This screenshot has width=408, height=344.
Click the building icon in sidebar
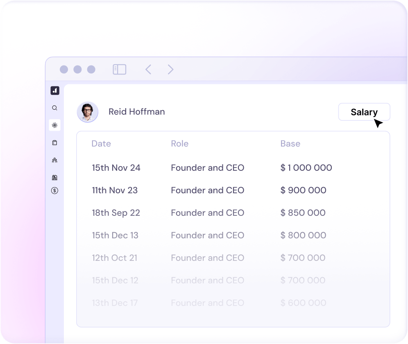[54, 177]
